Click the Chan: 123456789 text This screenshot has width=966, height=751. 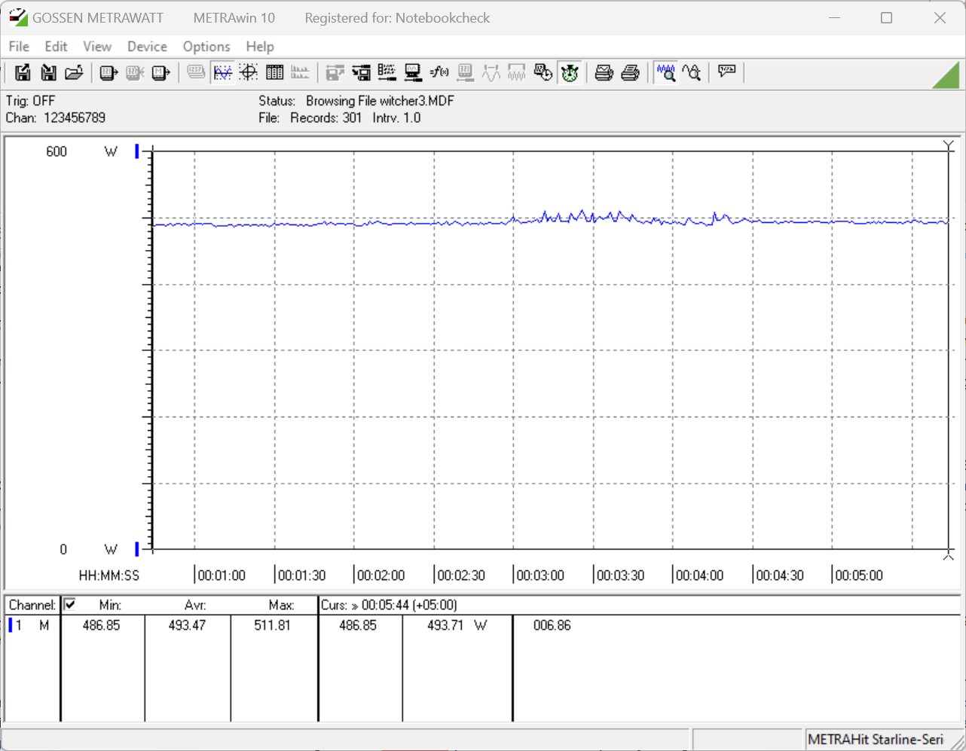[x=56, y=118]
